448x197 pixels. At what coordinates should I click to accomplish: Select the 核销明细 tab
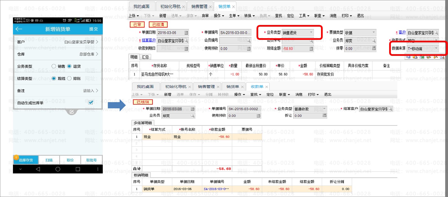[141, 175]
